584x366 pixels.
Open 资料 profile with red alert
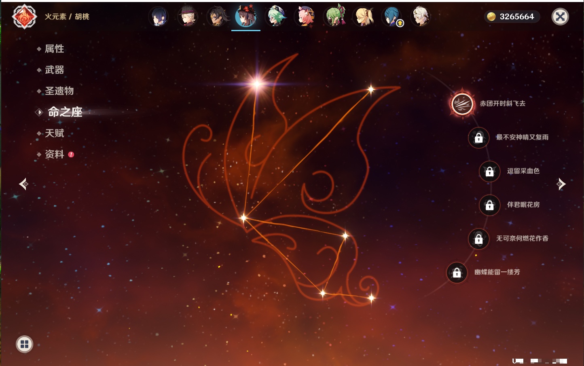point(54,154)
